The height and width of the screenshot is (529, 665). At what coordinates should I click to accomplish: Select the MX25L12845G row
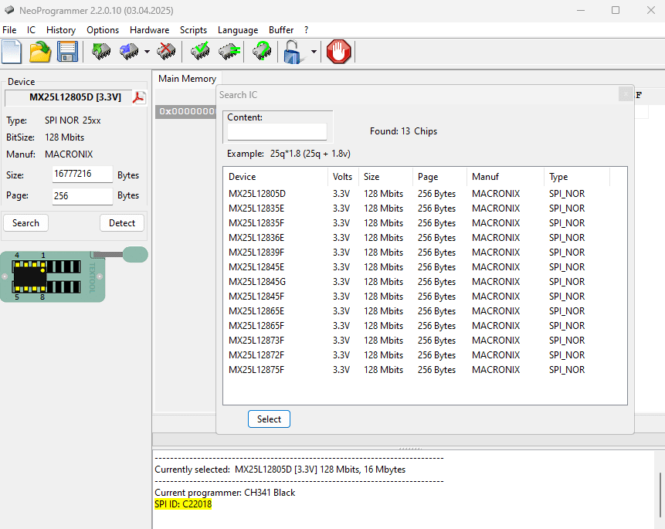425,282
